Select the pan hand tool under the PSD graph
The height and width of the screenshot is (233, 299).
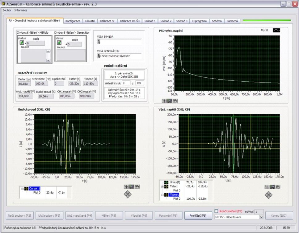(x=175, y=101)
